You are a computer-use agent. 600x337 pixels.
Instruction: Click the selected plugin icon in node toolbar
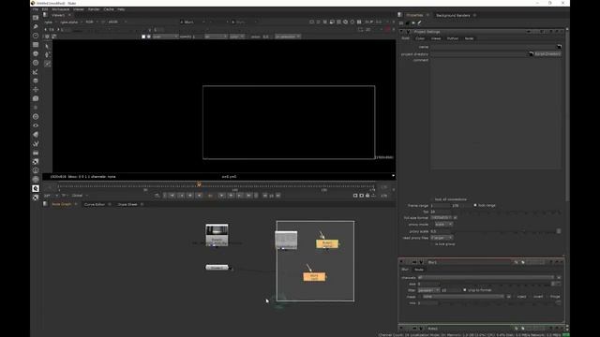[36, 188]
